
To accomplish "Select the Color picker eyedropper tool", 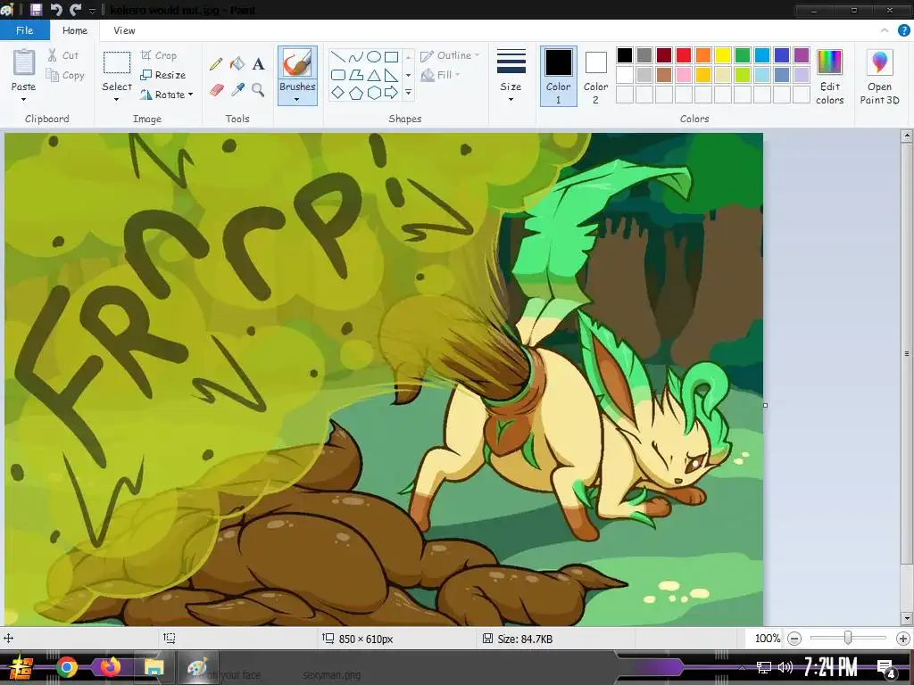I will pos(237,90).
